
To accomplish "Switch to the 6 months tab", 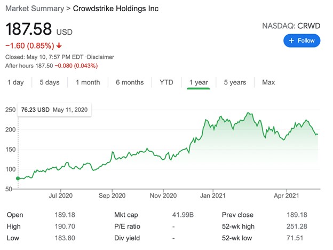I will [x=130, y=82].
